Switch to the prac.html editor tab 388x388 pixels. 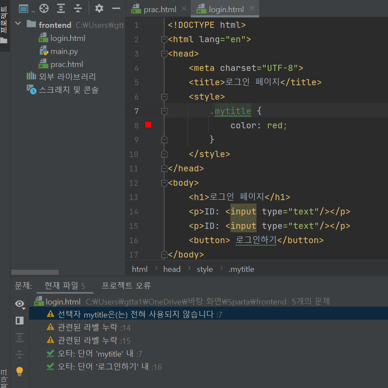tap(160, 10)
